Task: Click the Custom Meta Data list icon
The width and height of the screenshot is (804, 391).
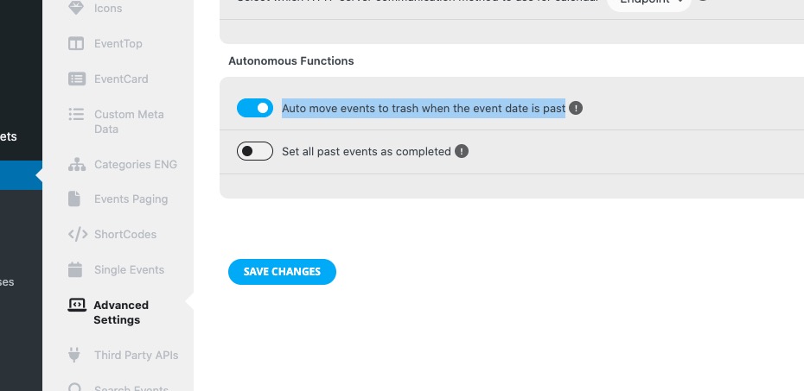Action: tap(76, 114)
